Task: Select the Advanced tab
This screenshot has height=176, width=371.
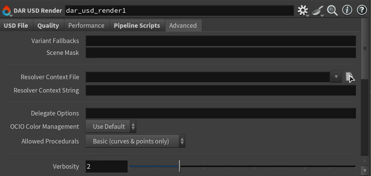Action: pyautogui.click(x=183, y=25)
